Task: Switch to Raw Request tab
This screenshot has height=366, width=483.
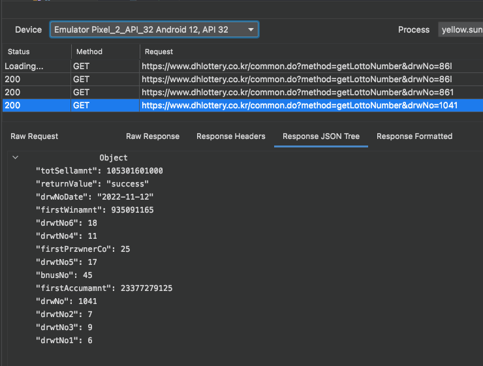Action: pyautogui.click(x=34, y=136)
